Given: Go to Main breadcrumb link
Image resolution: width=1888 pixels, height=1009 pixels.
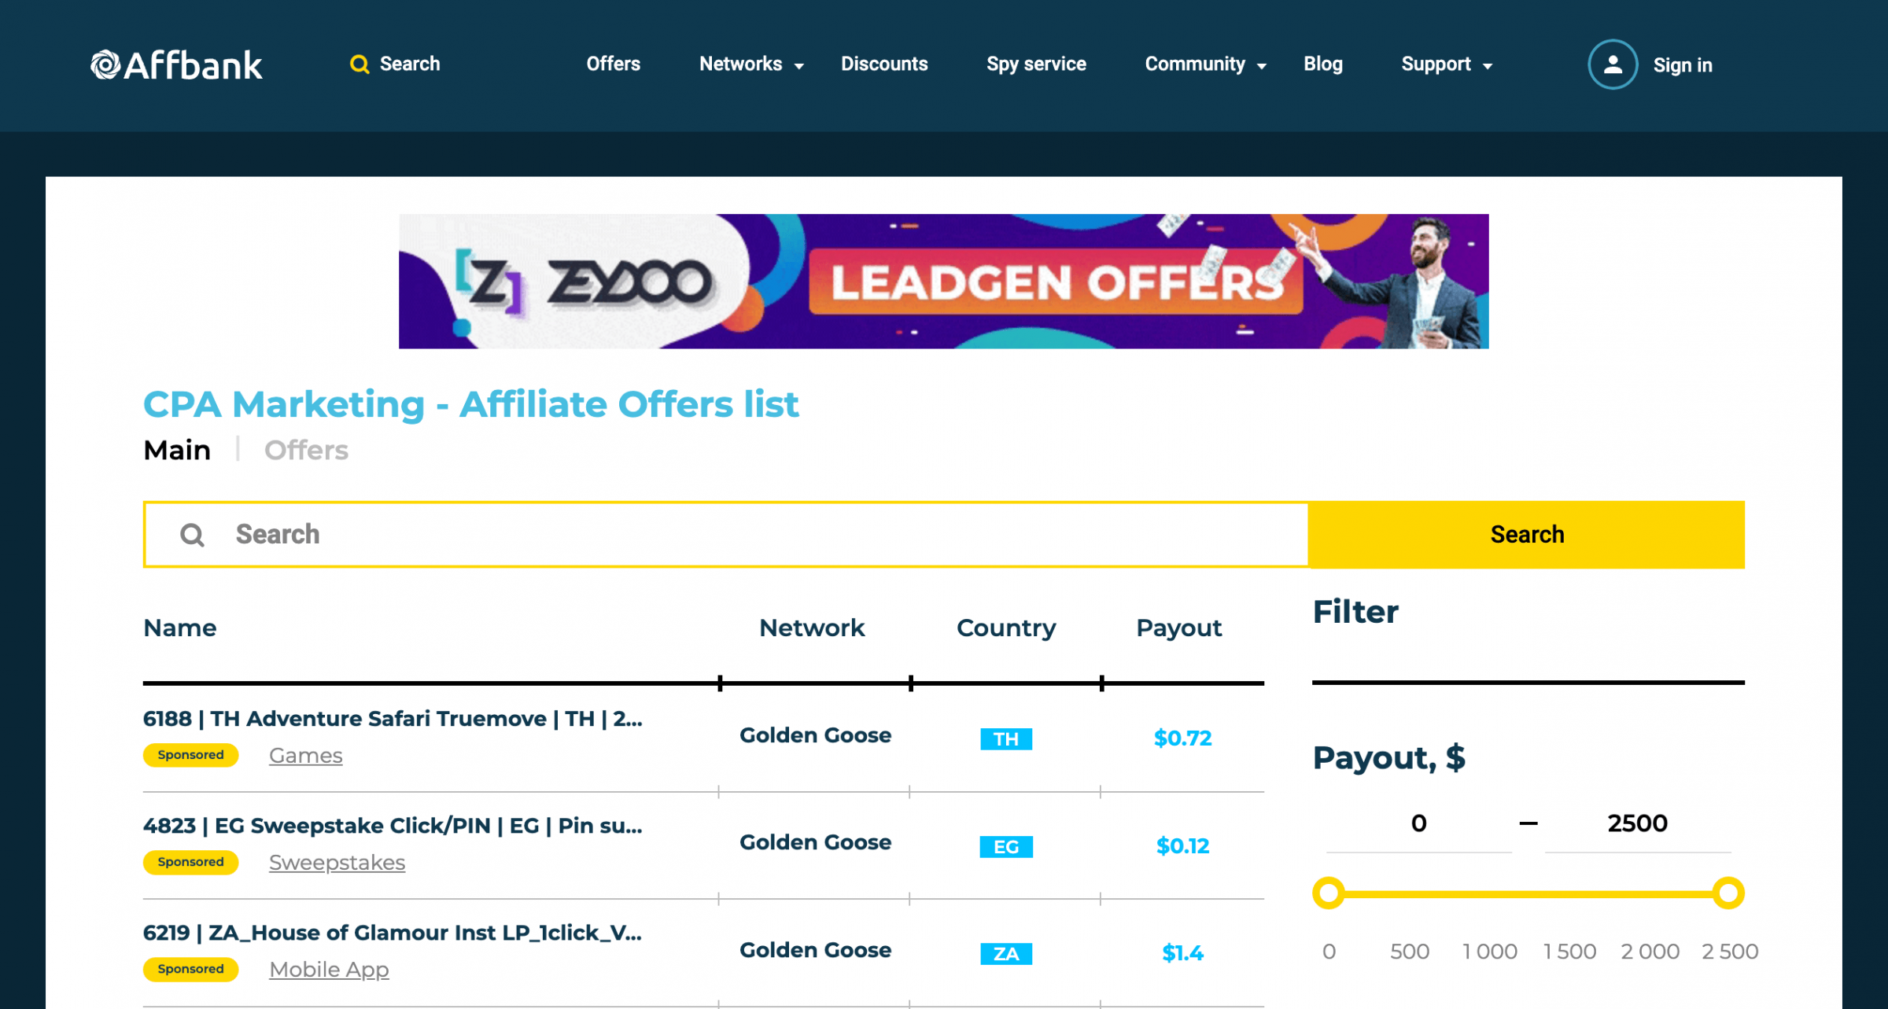Looking at the screenshot, I should [x=177, y=451].
